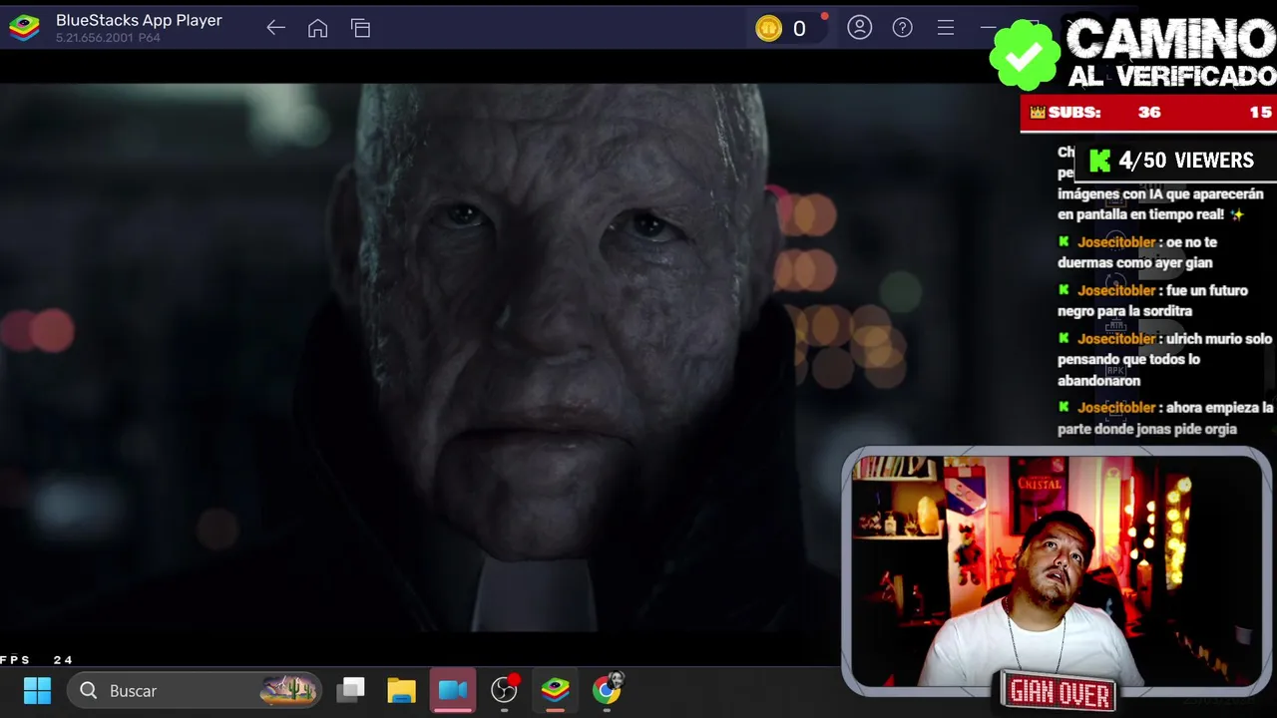The width and height of the screenshot is (1277, 718).
Task: Click the BlueStacks logo in title bar
Action: pos(24,28)
